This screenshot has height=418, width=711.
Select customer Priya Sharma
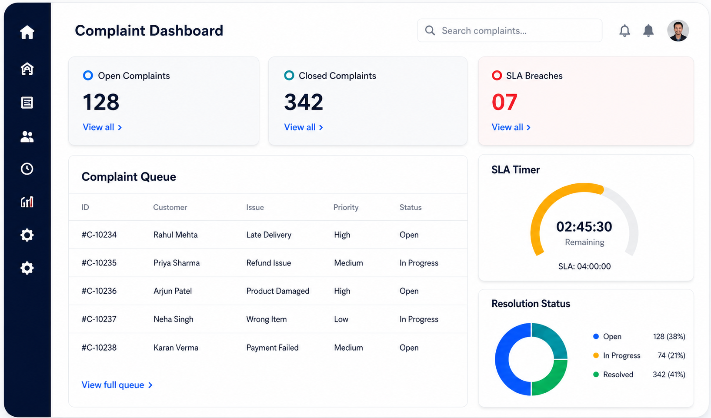(x=177, y=263)
